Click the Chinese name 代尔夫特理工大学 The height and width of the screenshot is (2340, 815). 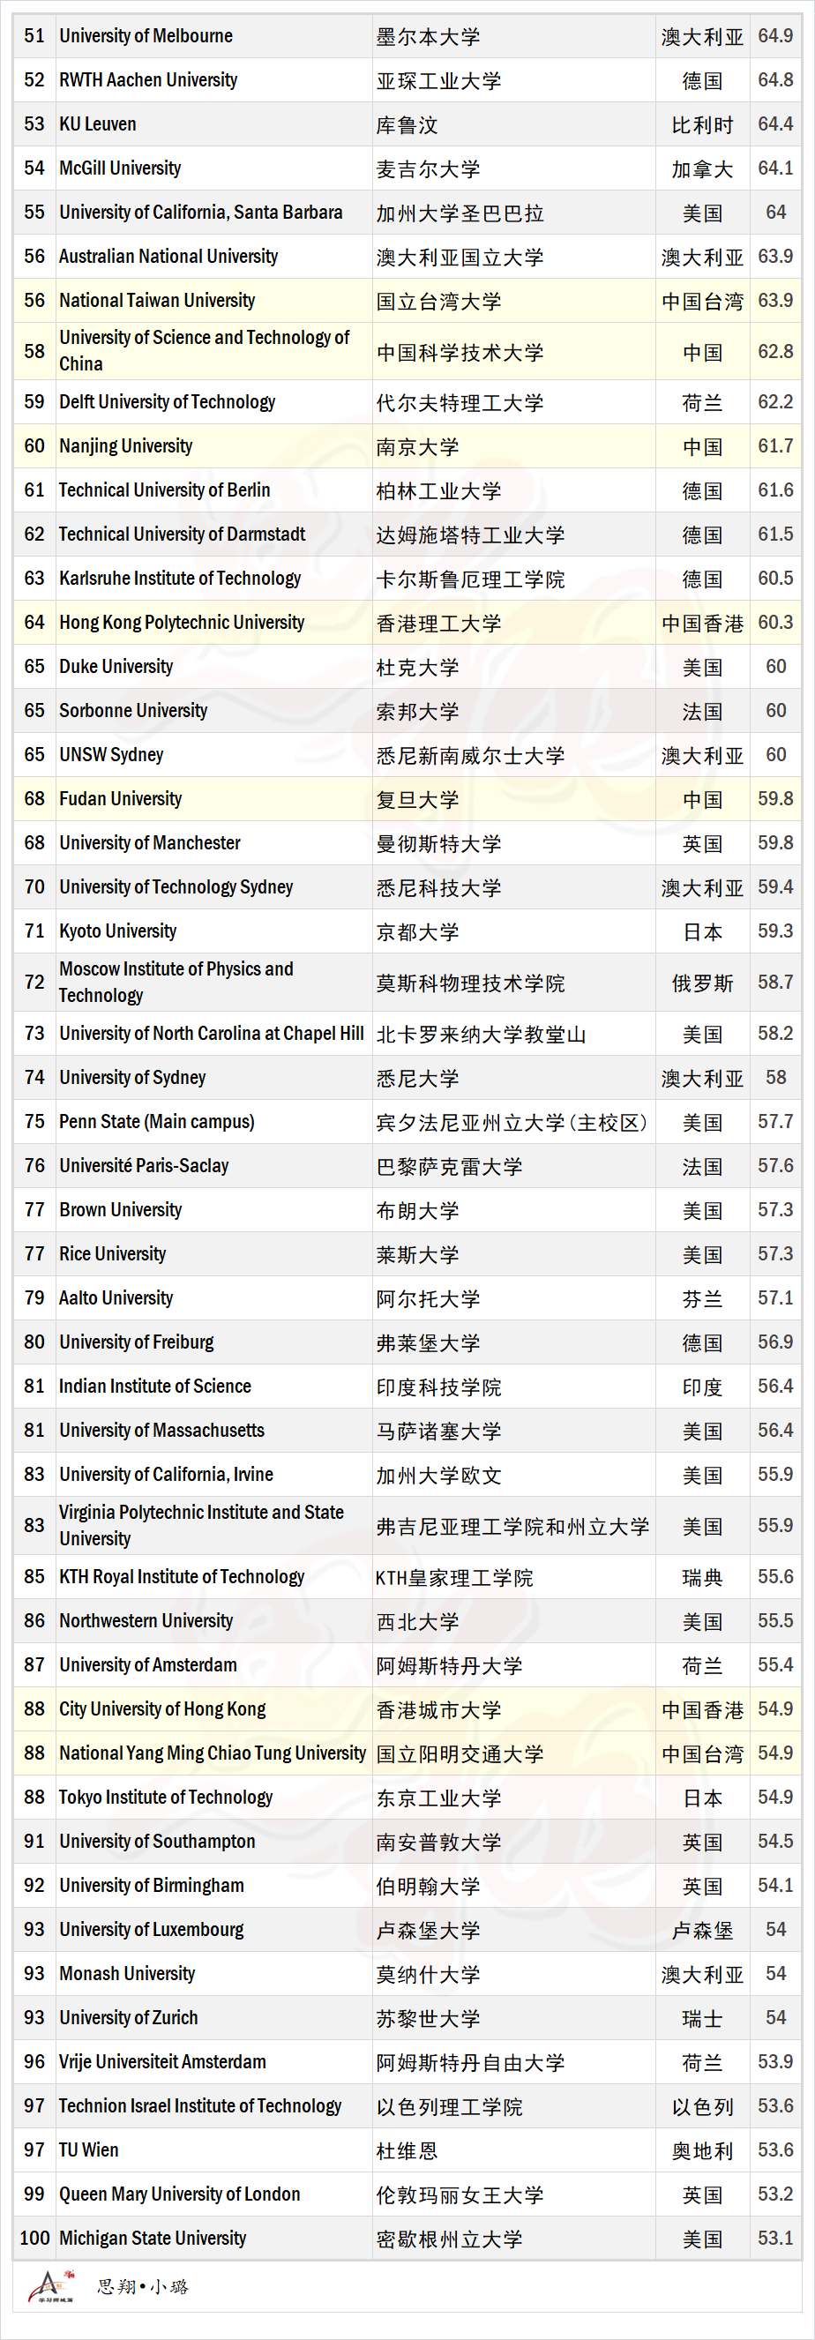point(460,402)
